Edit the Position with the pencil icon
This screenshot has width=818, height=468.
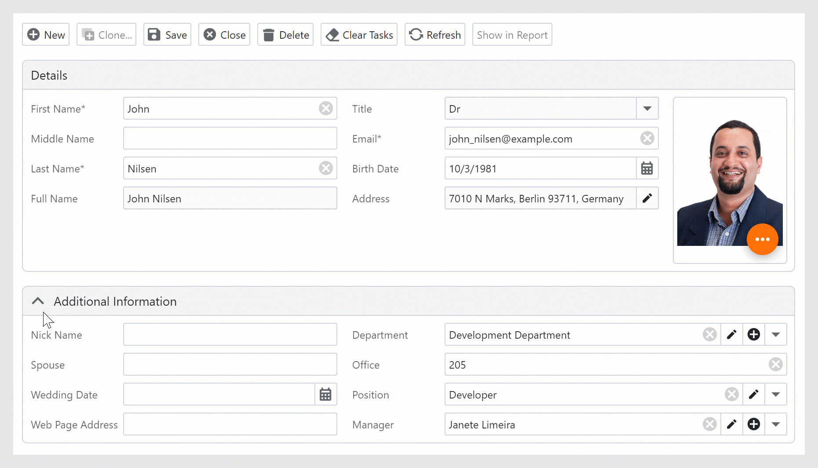(x=754, y=394)
